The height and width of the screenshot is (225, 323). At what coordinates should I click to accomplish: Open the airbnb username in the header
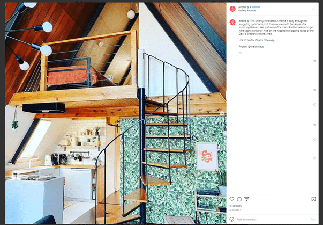tap(242, 7)
